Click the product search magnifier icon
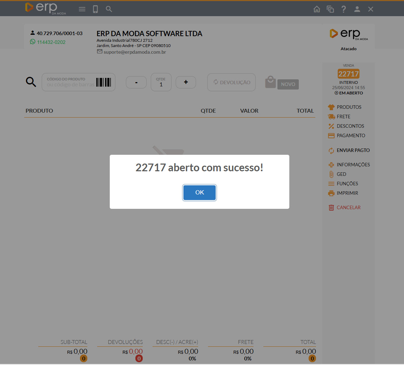 pyautogui.click(x=31, y=82)
